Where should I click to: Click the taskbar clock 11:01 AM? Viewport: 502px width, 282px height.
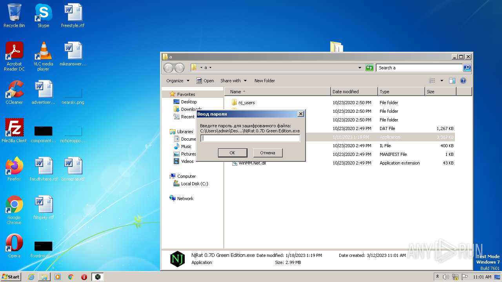tap(482, 277)
